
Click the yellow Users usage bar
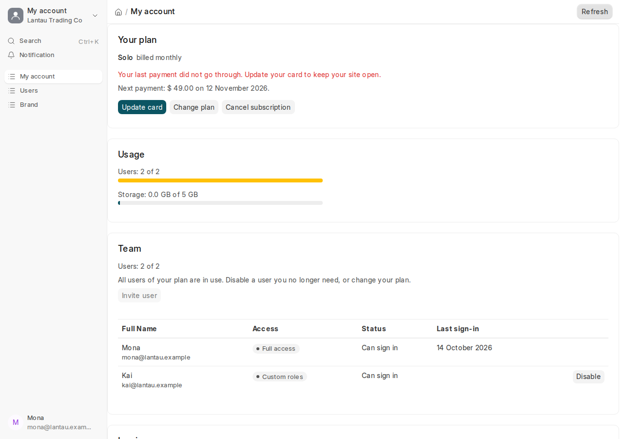(x=220, y=180)
